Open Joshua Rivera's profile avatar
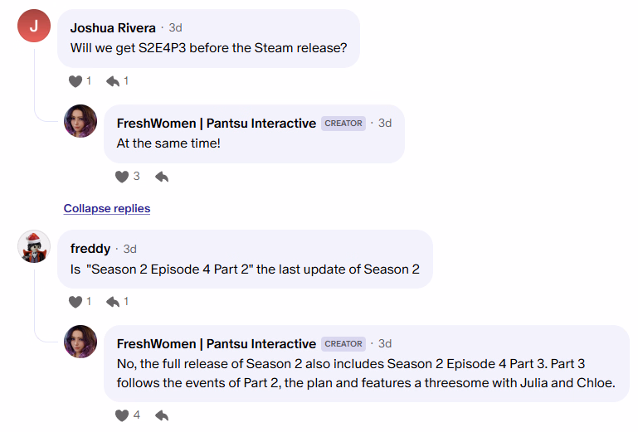 point(34,26)
